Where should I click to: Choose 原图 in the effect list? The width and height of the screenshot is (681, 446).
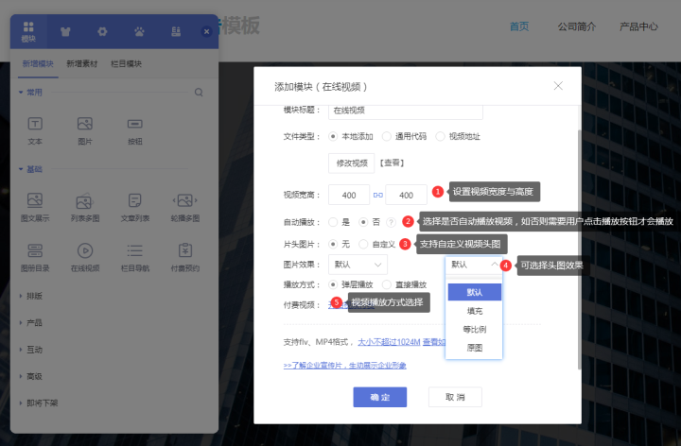pos(474,348)
